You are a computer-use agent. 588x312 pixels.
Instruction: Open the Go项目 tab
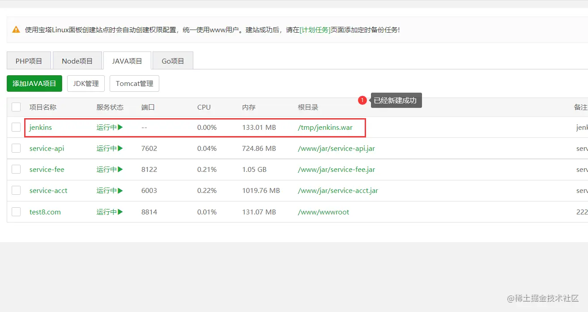pos(173,61)
